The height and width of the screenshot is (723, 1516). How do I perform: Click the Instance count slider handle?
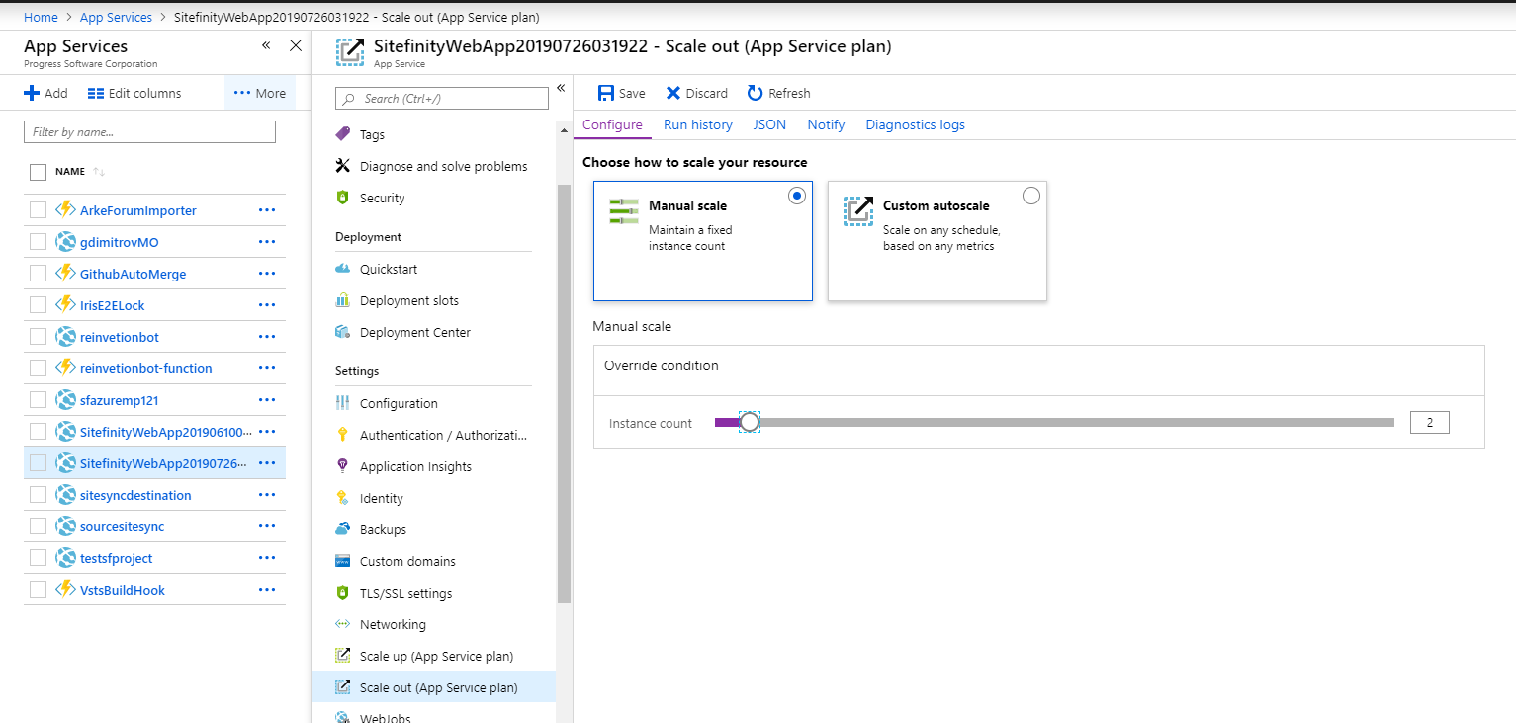click(x=750, y=423)
